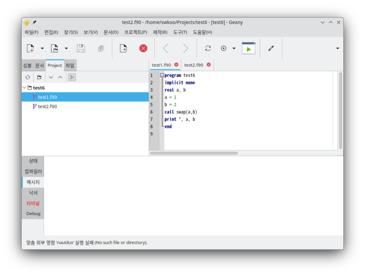Show the 컴파일러 output tab
Image resolution: width=365 pixels, height=275 pixels.
tap(33, 172)
